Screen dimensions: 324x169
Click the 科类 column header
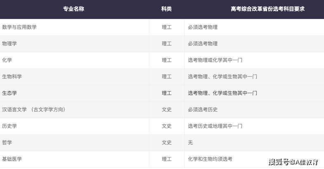coord(167,9)
